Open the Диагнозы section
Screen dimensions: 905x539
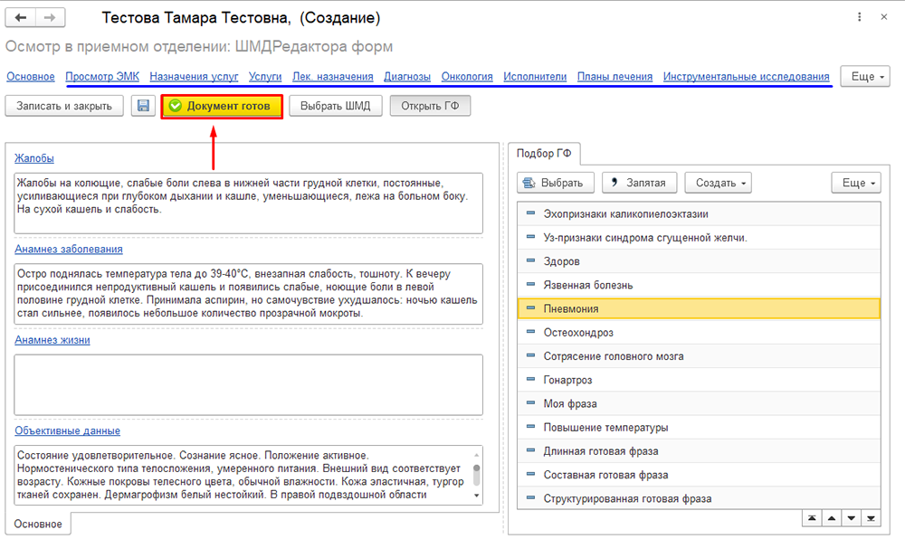pyautogui.click(x=407, y=77)
